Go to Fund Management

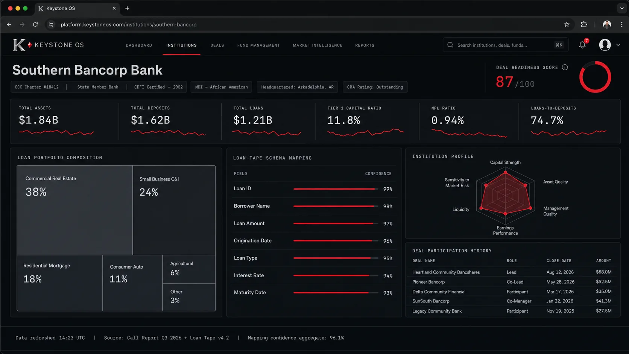point(258,45)
